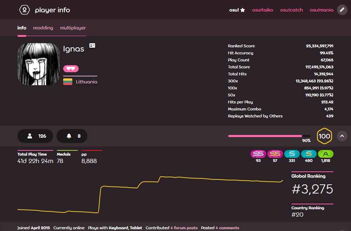Click the first SS rank badge
351x231 pixels.
coord(258,154)
